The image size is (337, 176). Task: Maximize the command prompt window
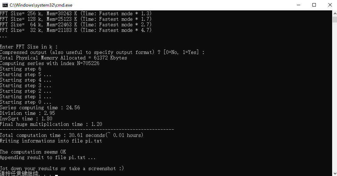(x=314, y=5)
